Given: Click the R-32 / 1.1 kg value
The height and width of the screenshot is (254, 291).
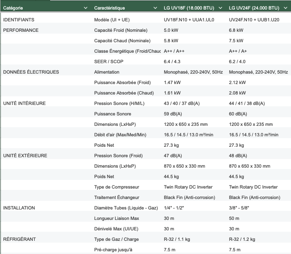Looking at the screenshot, I should pyautogui.click(x=177, y=239).
